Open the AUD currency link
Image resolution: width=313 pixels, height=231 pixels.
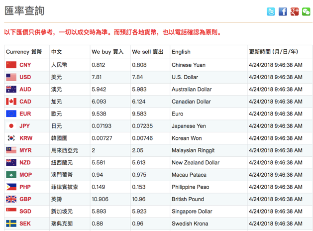(25, 90)
